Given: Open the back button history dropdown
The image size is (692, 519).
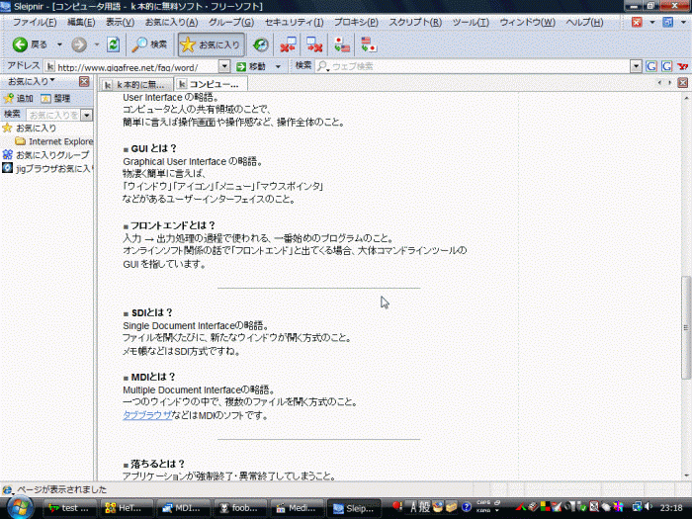Looking at the screenshot, I should click(59, 44).
